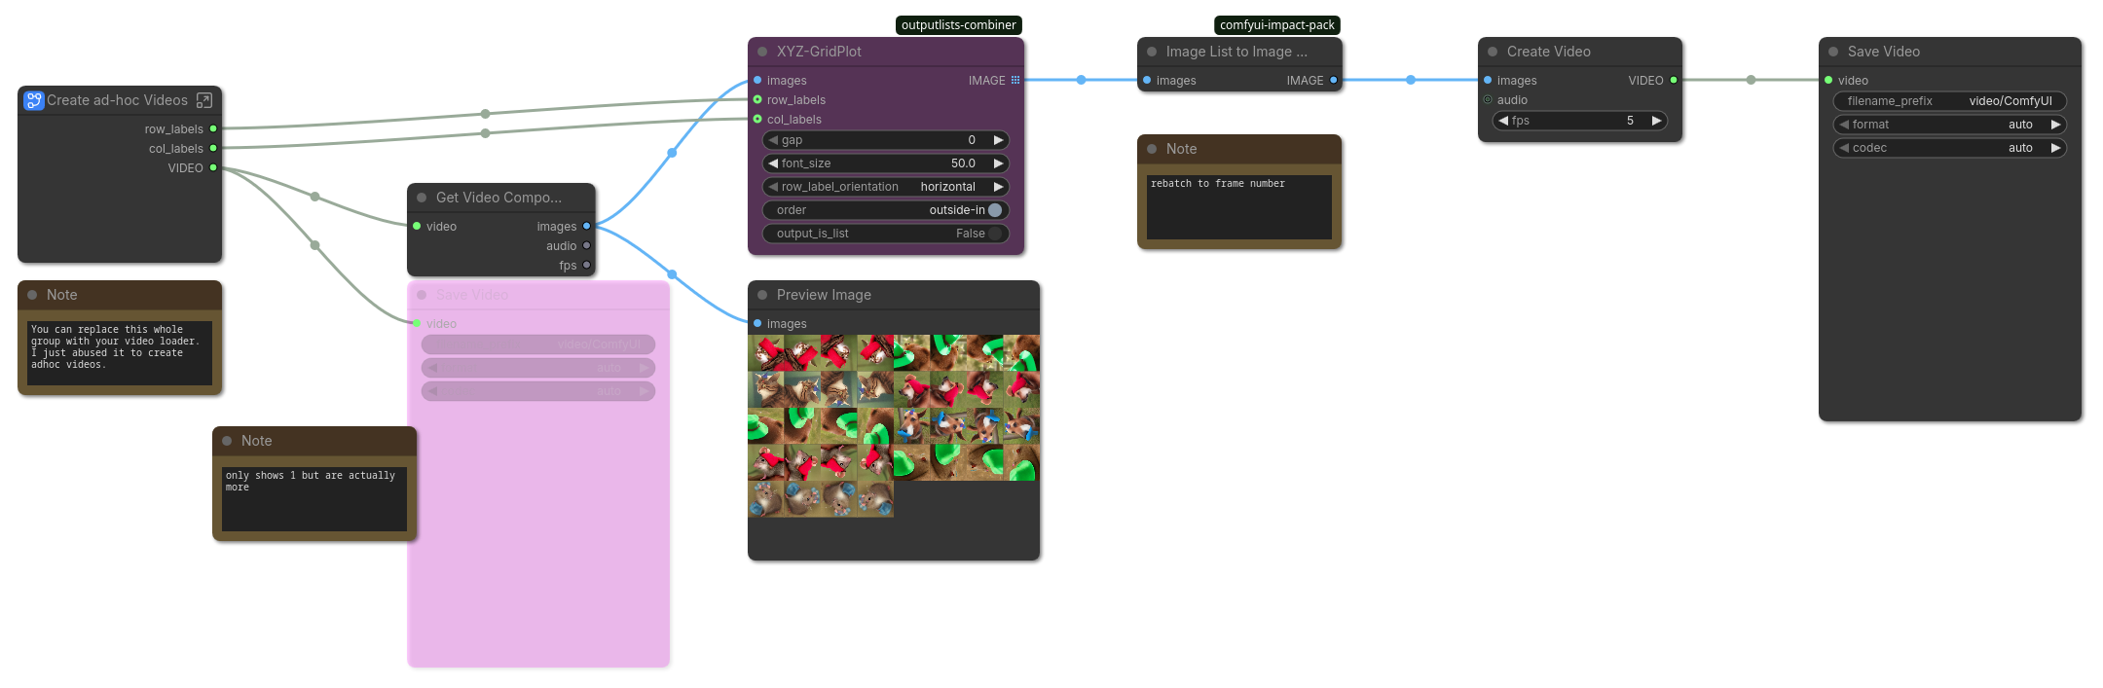The image size is (2103, 688).
Task: Click the images input socket on Preview Image
Action: (x=757, y=323)
